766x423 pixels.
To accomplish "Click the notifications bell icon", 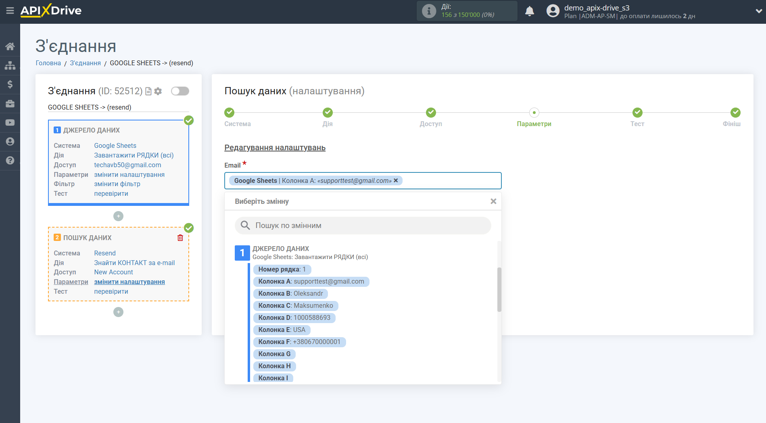I will (x=529, y=11).
